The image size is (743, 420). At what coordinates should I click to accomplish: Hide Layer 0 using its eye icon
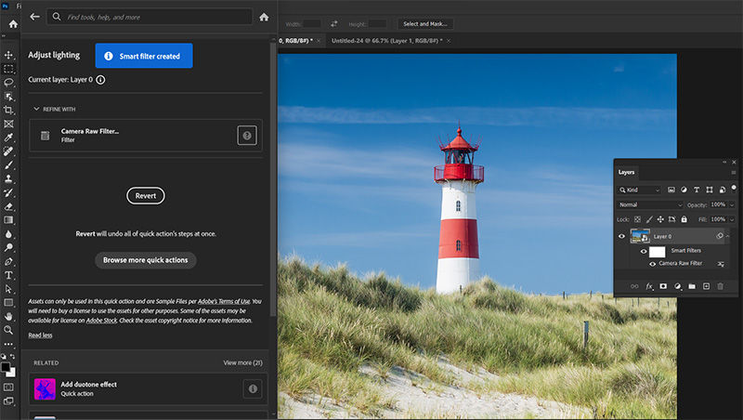(622, 237)
